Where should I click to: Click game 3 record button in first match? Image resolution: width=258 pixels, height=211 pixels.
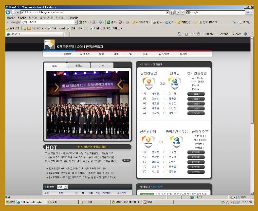pos(196,104)
